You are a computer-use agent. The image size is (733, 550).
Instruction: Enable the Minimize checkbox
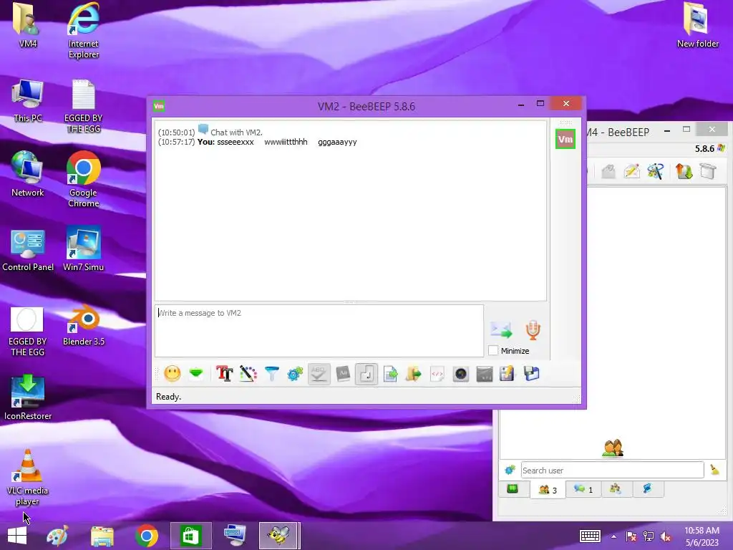click(x=493, y=350)
